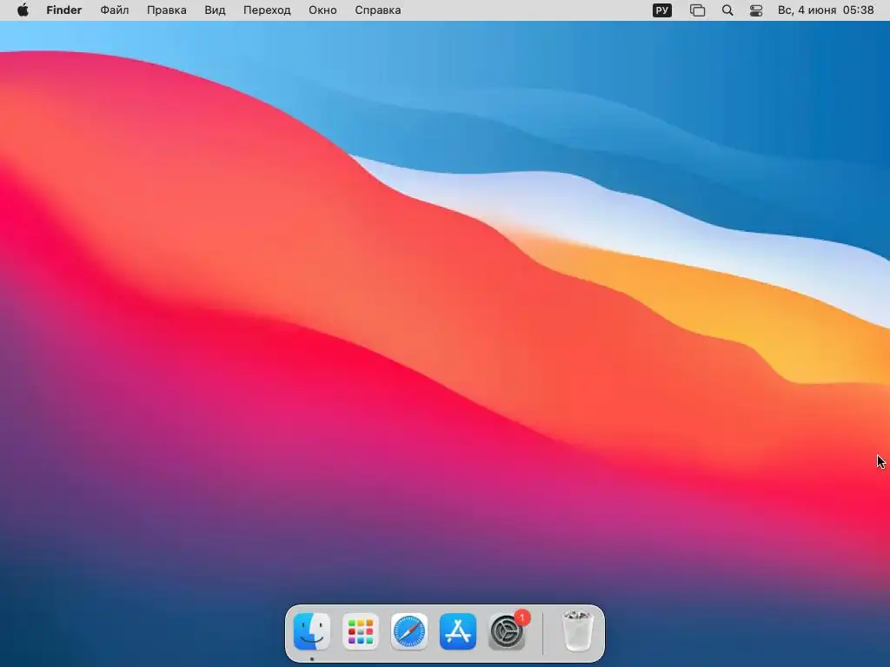890x667 pixels.
Task: Open Finder from the Dock
Action: 312,631
